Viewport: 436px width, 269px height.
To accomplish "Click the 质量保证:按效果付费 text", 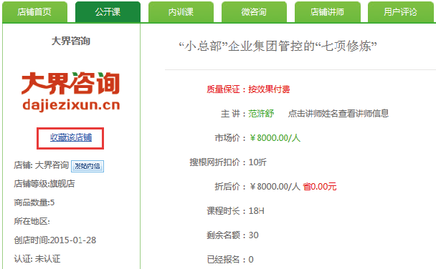I will point(248,89).
